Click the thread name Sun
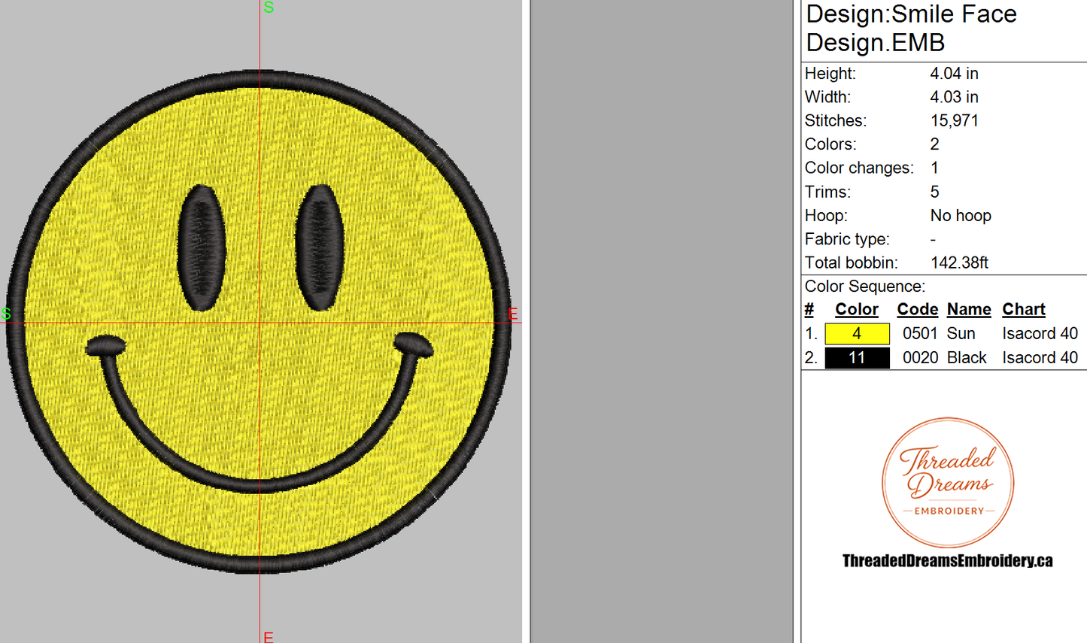The width and height of the screenshot is (1087, 643). pos(961,333)
